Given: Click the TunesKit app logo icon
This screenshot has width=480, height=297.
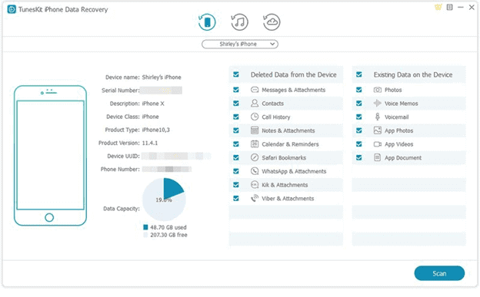Looking at the screenshot, I should (12, 9).
